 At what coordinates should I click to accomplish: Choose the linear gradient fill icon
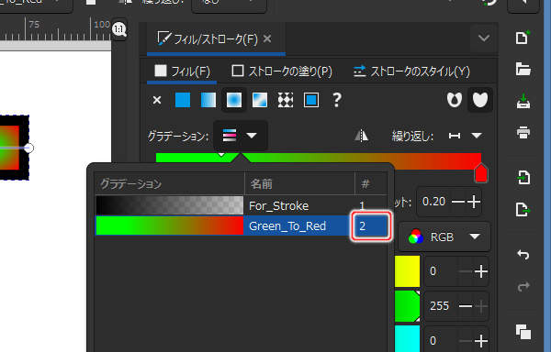tap(208, 100)
